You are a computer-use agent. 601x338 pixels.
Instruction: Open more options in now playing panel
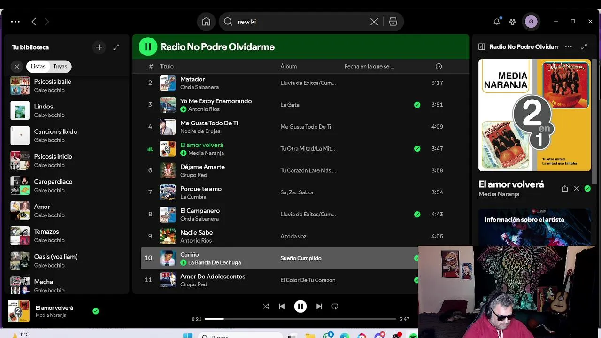click(x=568, y=46)
